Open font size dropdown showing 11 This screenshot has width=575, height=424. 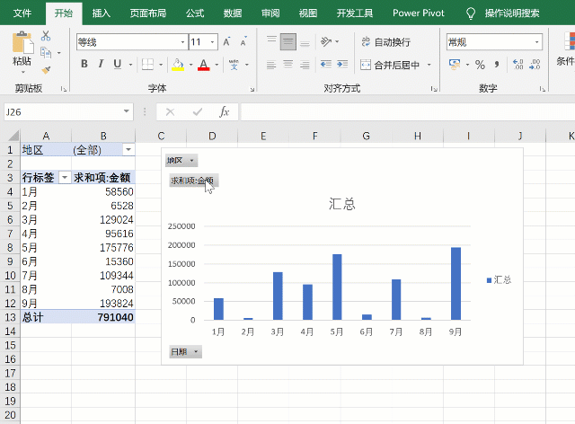(x=212, y=42)
